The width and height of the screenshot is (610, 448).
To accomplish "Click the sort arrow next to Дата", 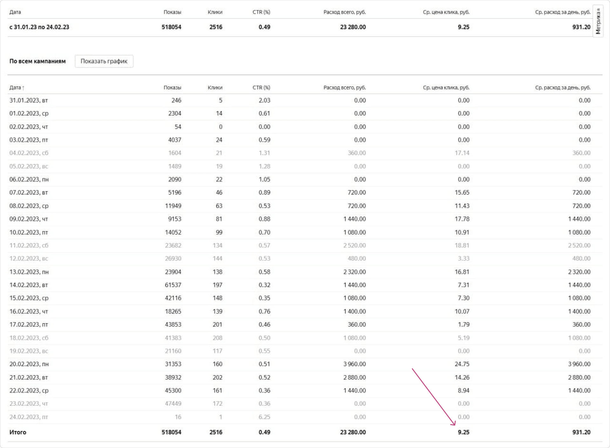I will (23, 88).
